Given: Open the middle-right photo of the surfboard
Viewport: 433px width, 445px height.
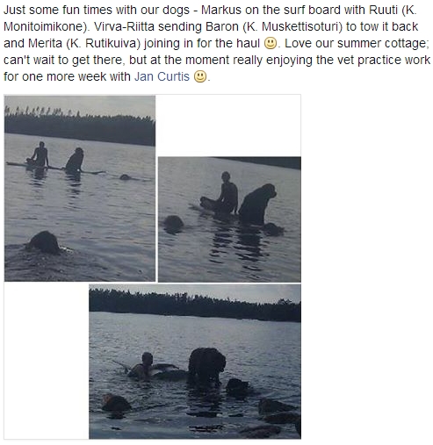Looking at the screenshot, I should [x=229, y=219].
